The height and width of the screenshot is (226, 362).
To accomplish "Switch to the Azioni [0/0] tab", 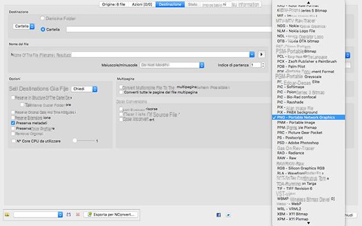I will pos(142,4).
